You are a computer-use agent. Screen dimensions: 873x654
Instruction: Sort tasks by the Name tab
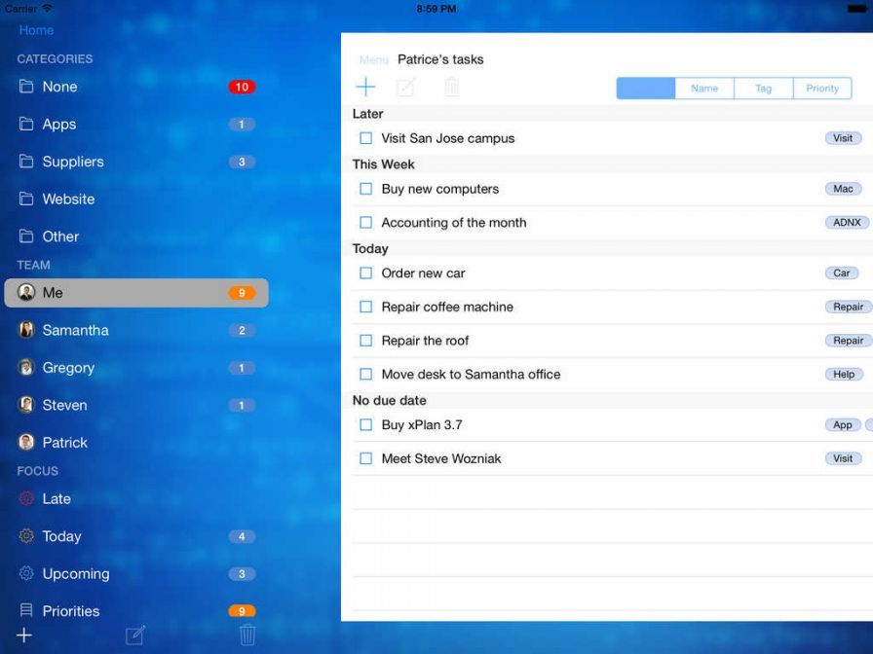click(x=703, y=89)
